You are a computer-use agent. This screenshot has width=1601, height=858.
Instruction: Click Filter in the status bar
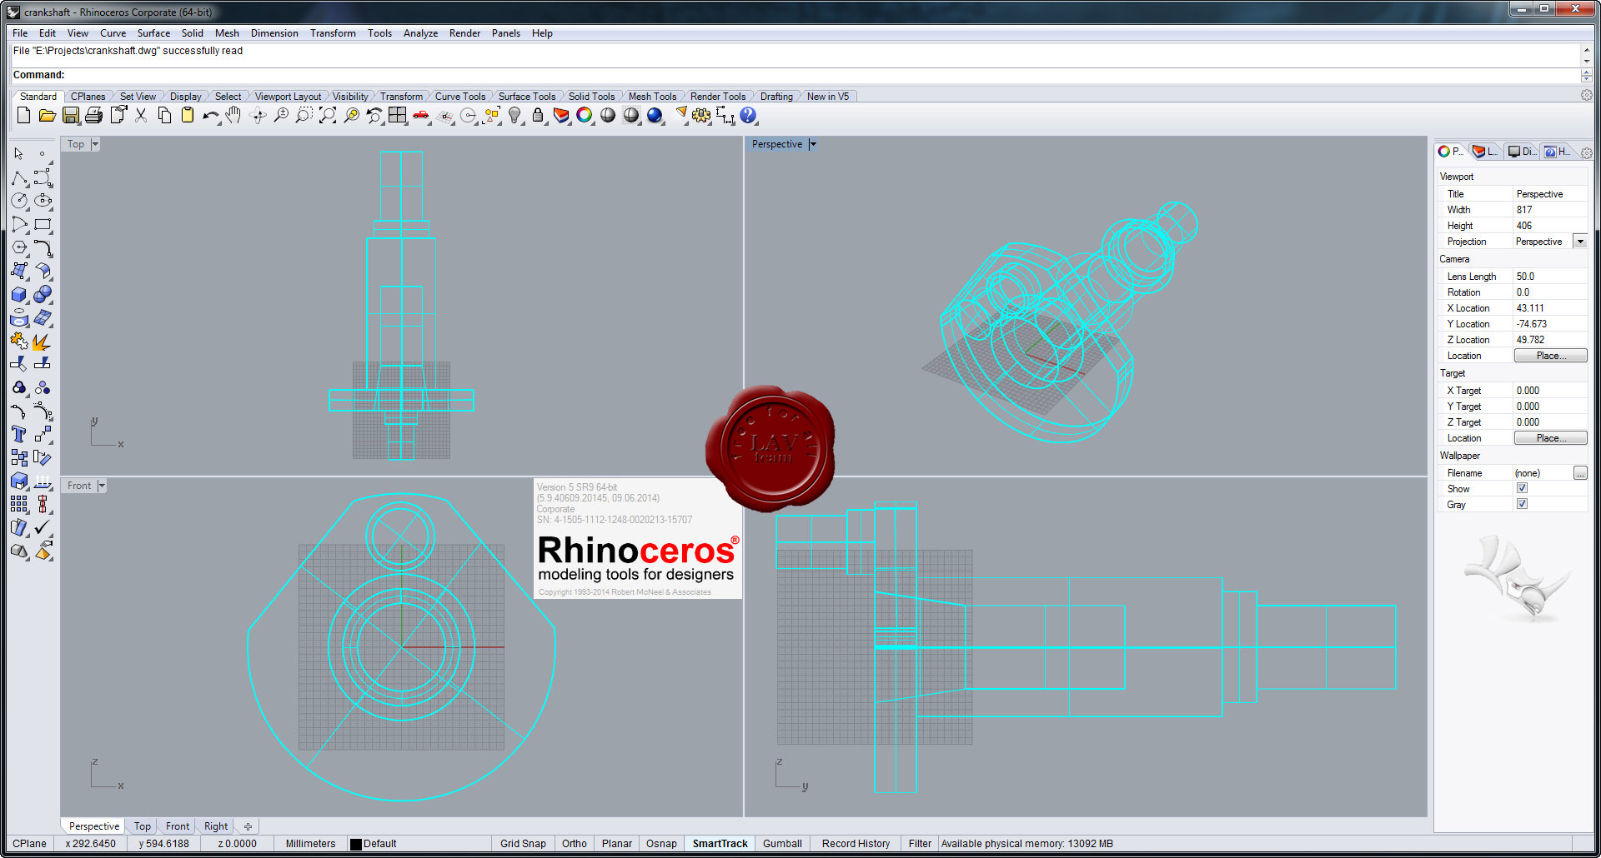pos(920,844)
